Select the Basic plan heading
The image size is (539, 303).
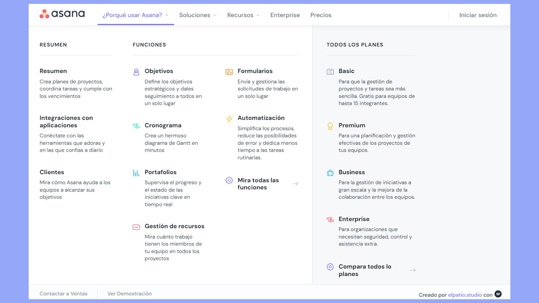coord(346,71)
